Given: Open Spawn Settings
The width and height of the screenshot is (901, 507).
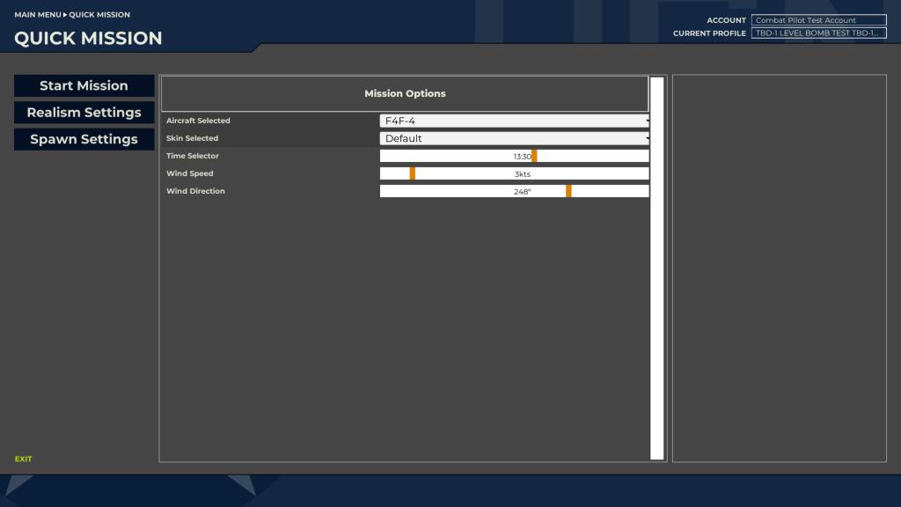Looking at the screenshot, I should tap(84, 139).
